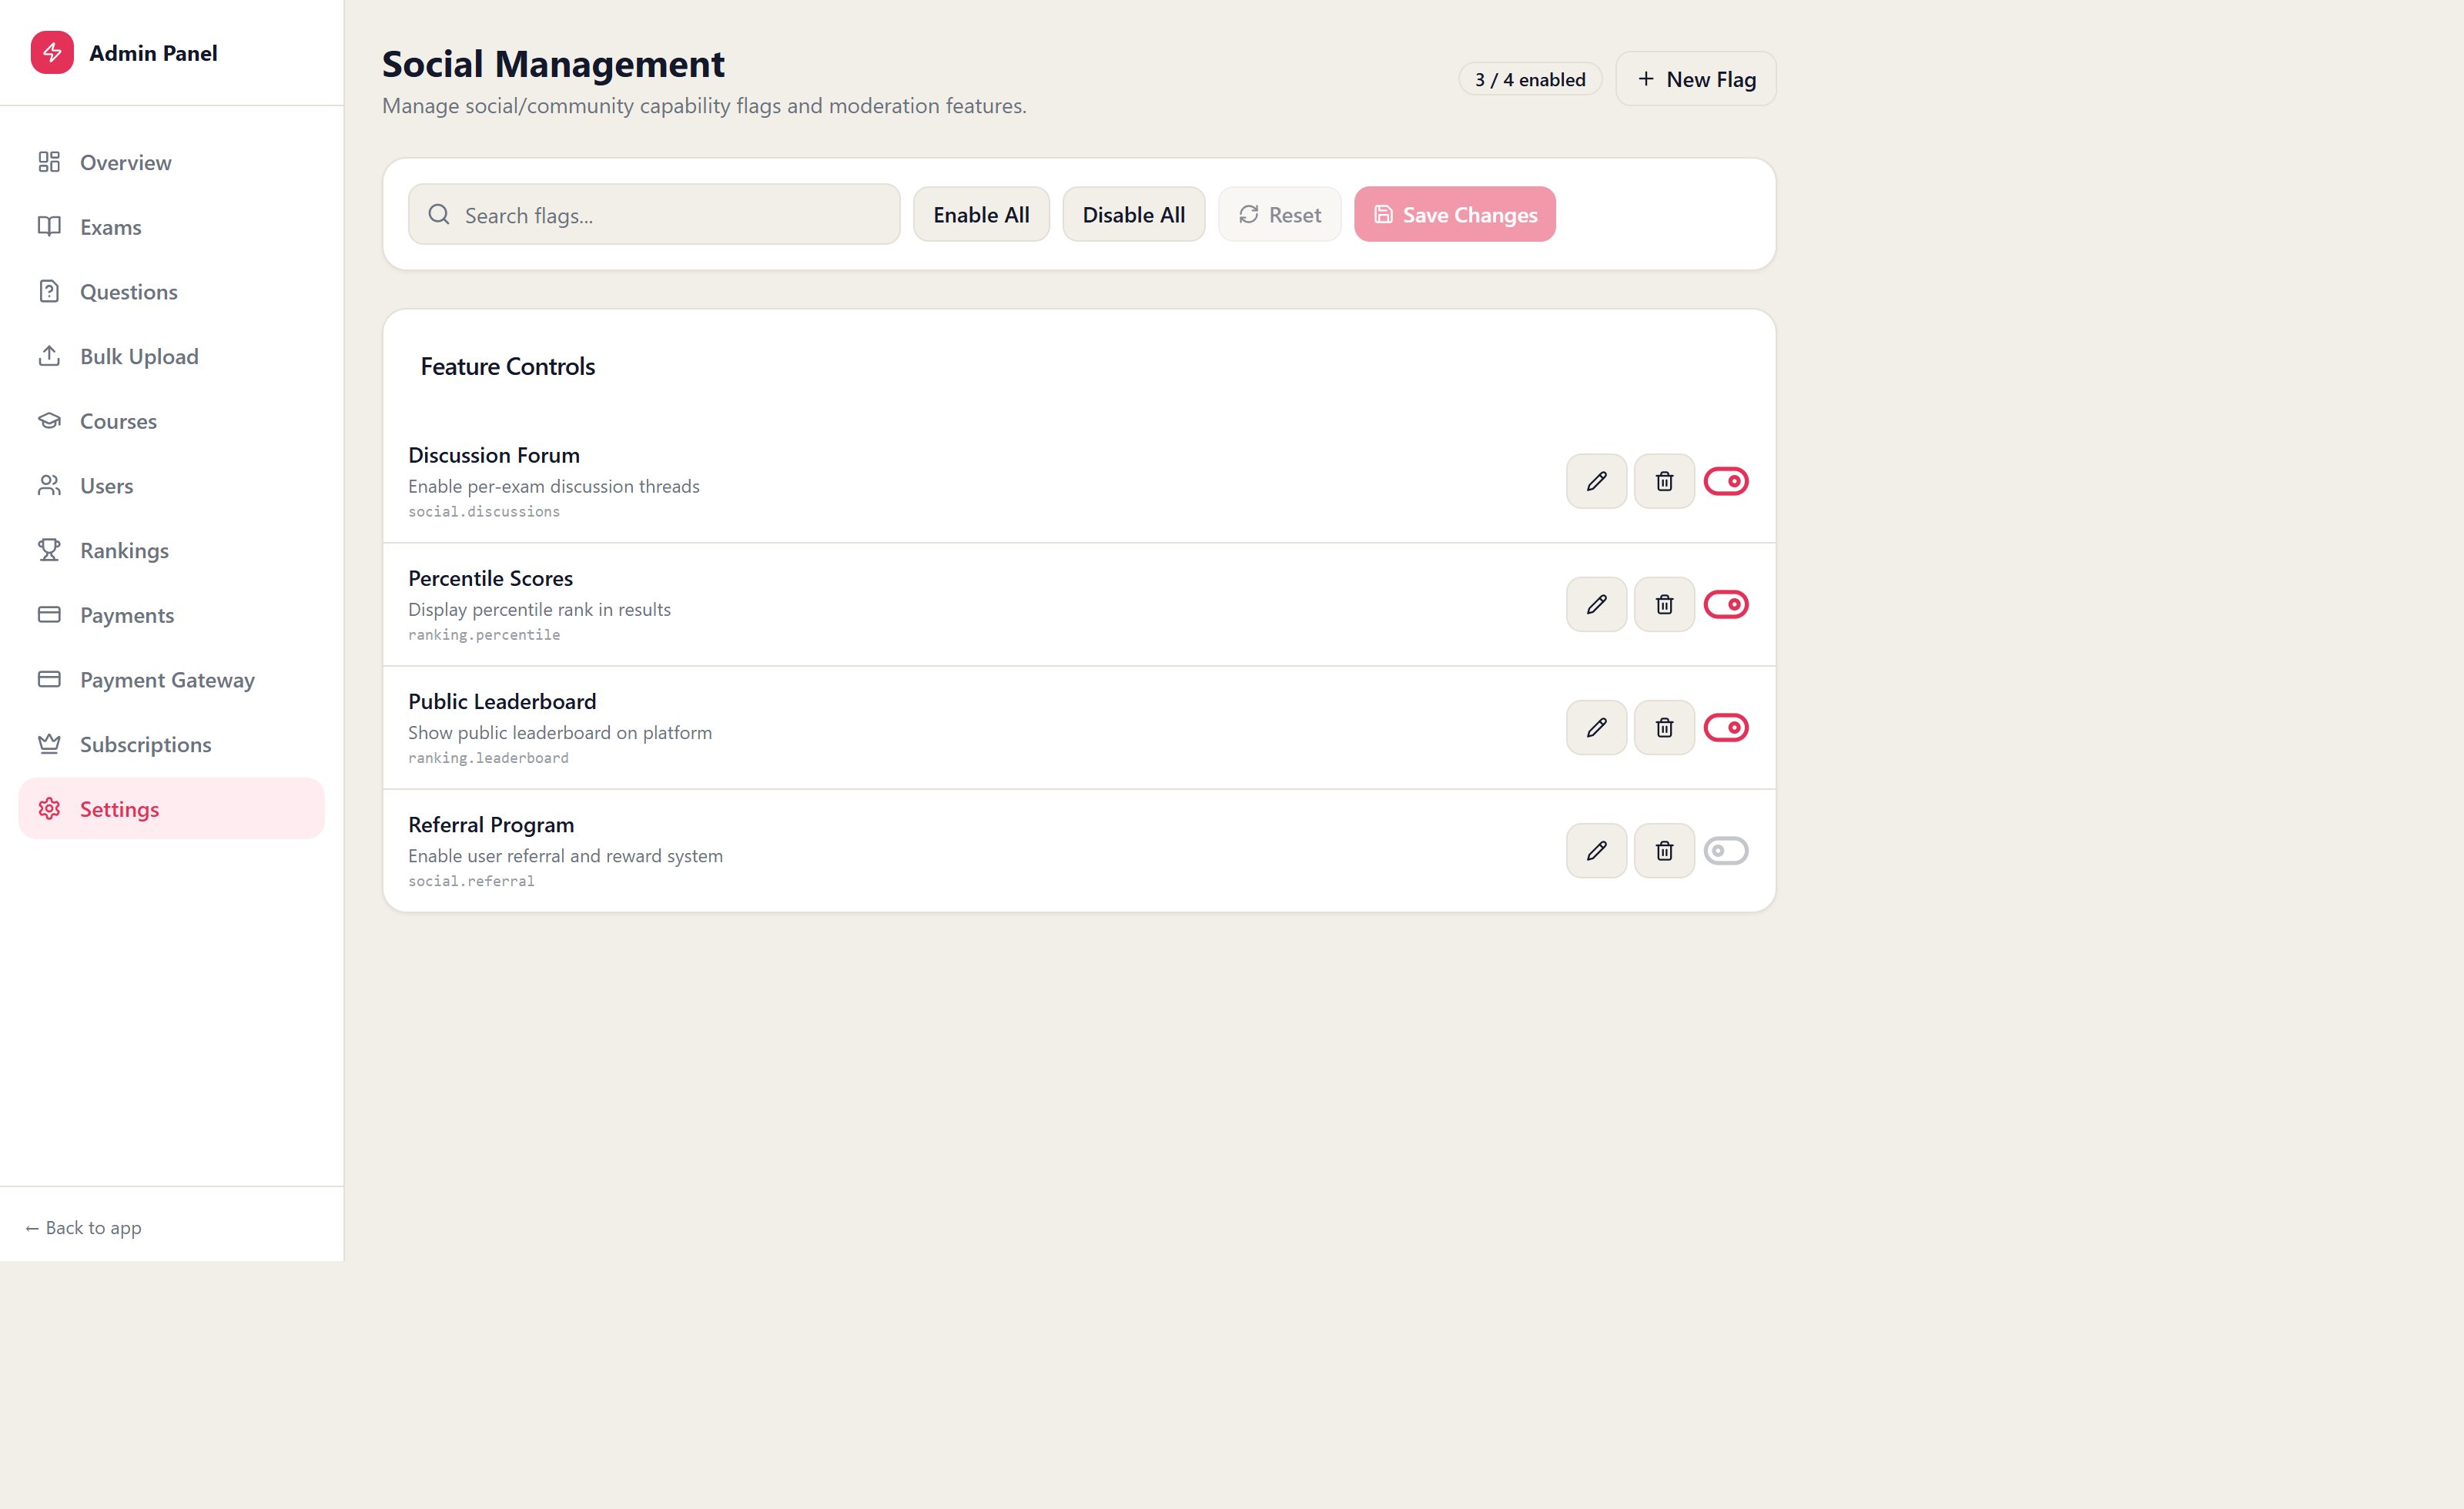Screen dimensions: 2464x1509
Task: Enable the Referral Program toggle
Action: point(1725,850)
